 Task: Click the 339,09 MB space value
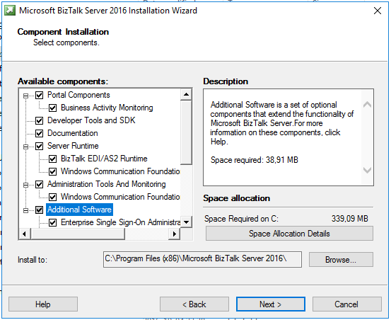click(349, 219)
